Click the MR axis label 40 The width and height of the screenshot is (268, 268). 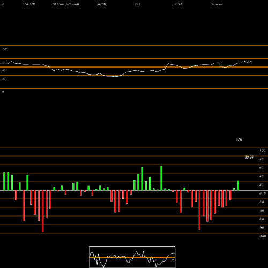click(262, 176)
